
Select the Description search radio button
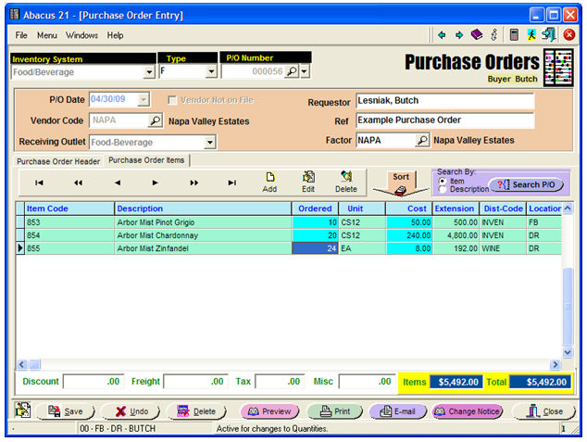click(x=441, y=189)
